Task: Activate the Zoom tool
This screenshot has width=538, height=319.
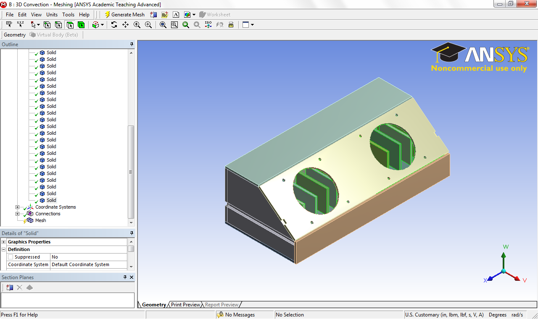Action: [x=137, y=25]
